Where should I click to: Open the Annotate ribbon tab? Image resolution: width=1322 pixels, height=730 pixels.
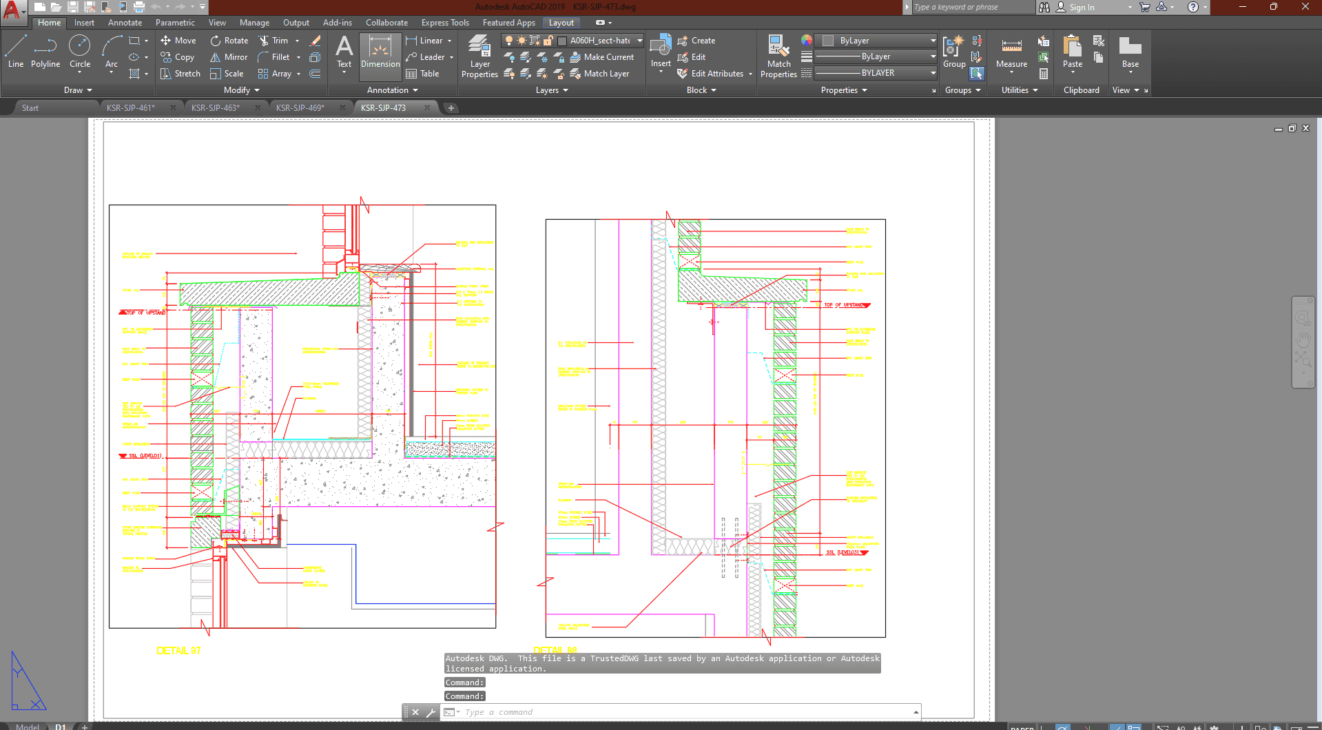tap(125, 23)
